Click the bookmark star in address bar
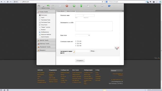This screenshot has height=91, width=162. (x=102, y=2)
